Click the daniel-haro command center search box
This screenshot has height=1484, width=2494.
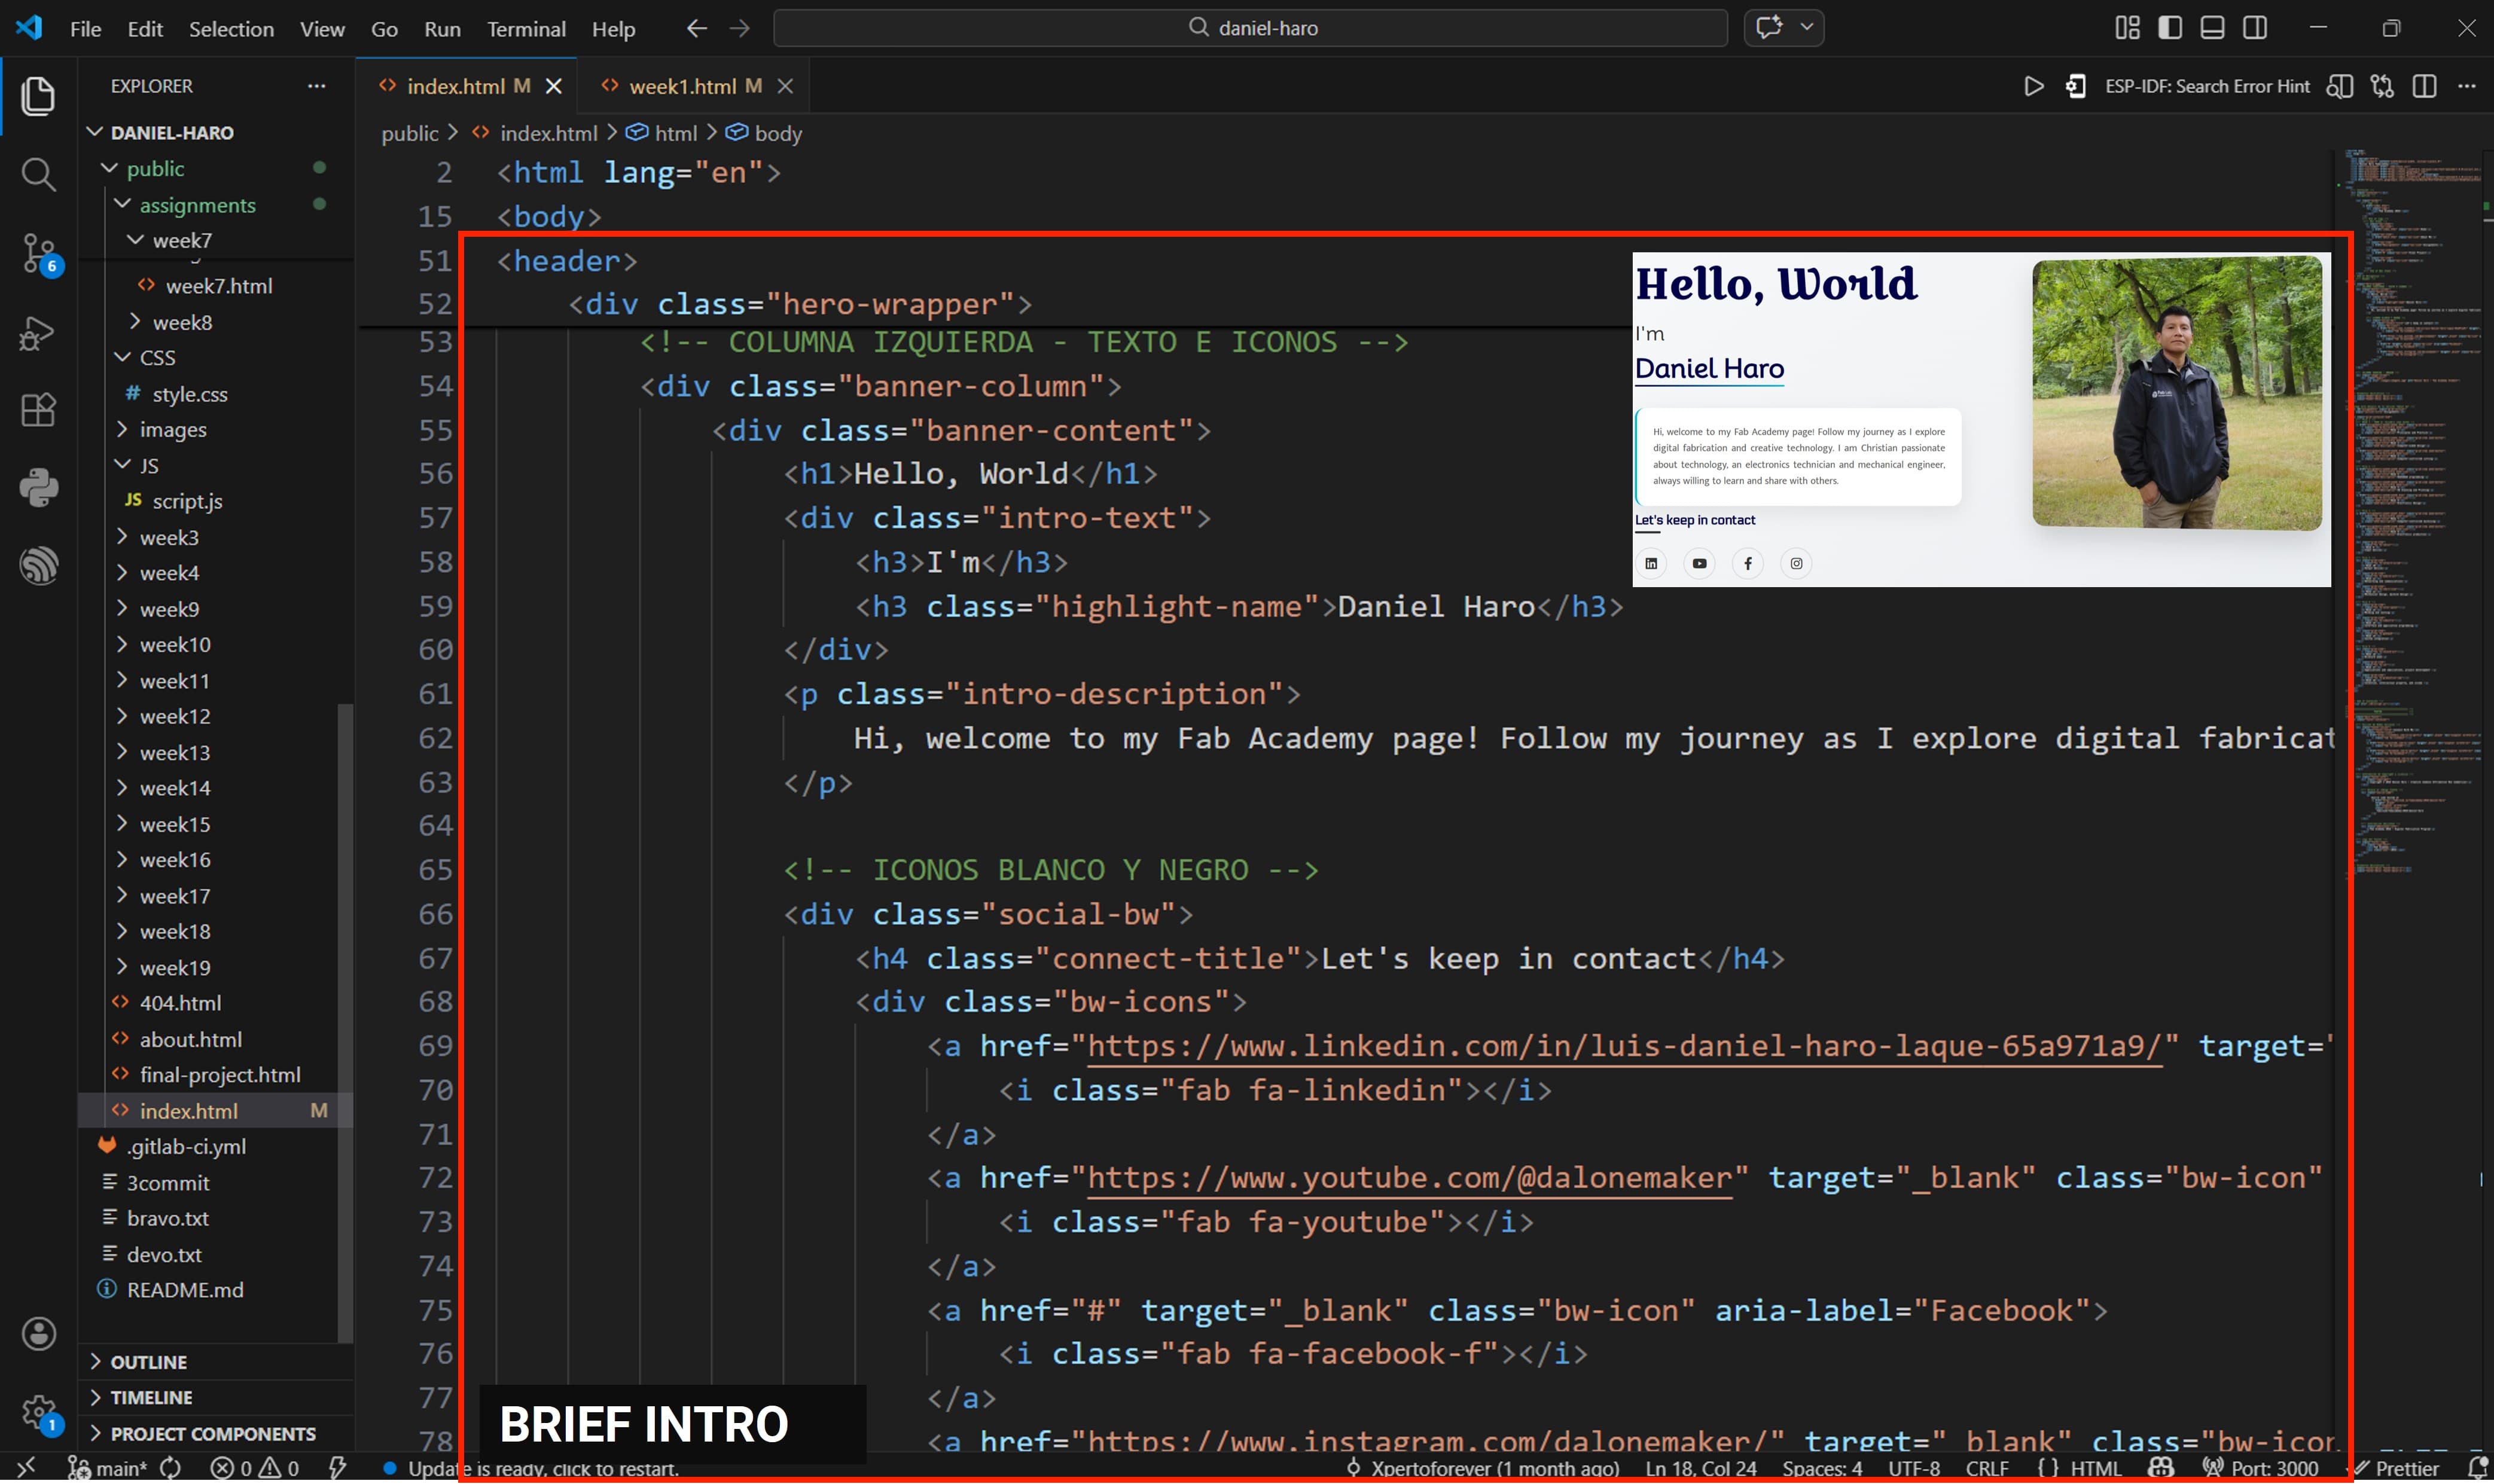(1250, 28)
